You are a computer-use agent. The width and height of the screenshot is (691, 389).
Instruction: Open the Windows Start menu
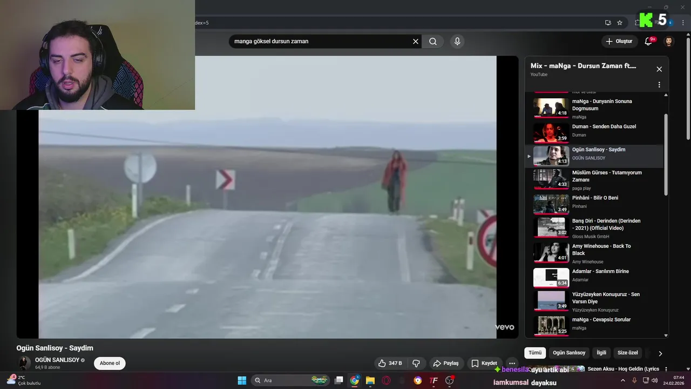point(242,380)
